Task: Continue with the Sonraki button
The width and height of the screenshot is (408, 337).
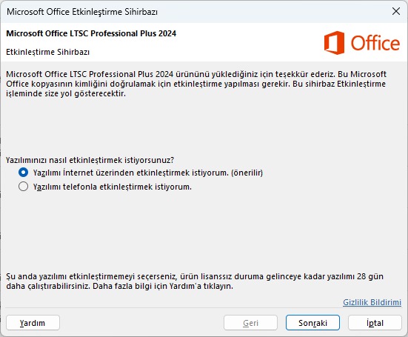Action: click(312, 323)
